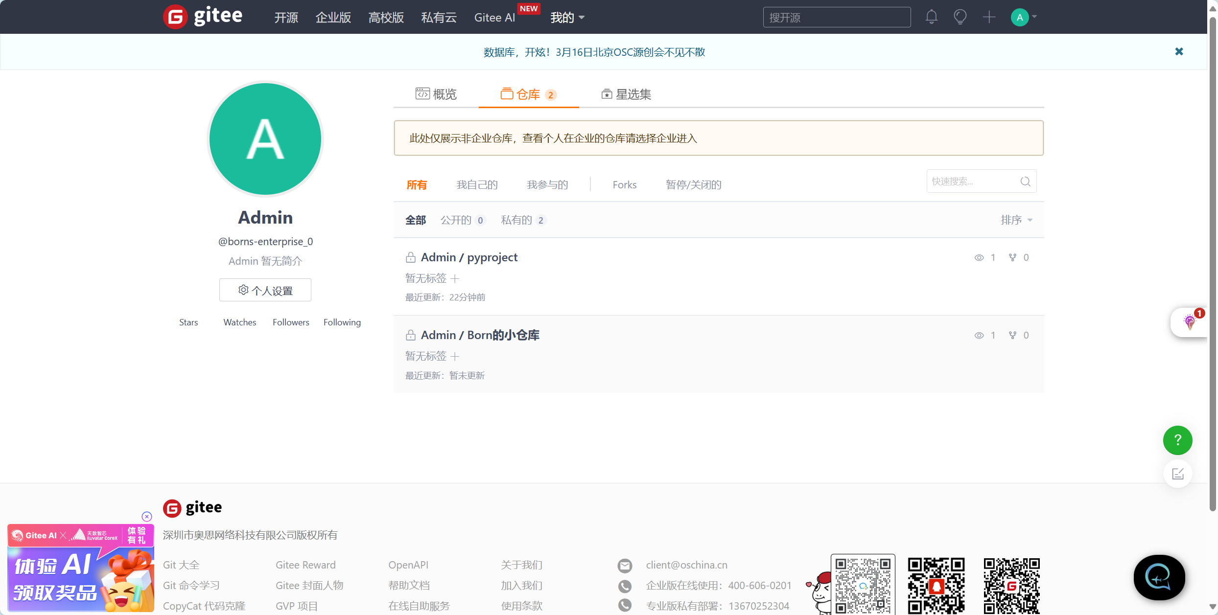Expand the 我的 dropdown menu

pos(567,18)
